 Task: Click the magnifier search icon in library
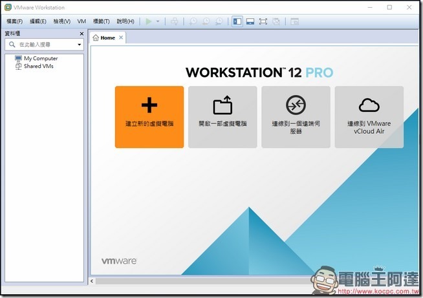pyautogui.click(x=12, y=45)
